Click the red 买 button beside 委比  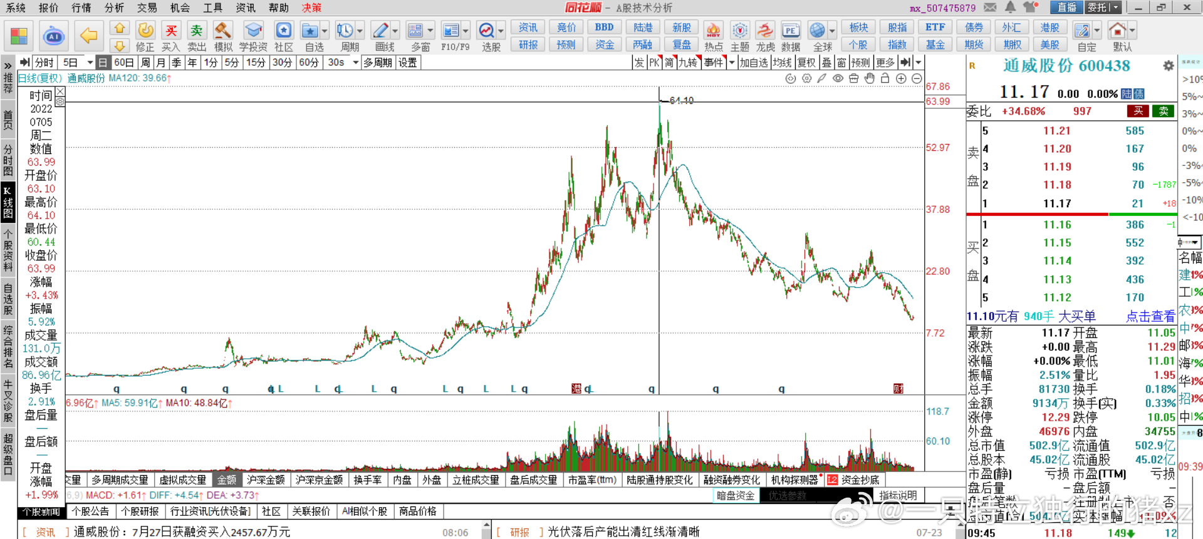pyautogui.click(x=1138, y=111)
